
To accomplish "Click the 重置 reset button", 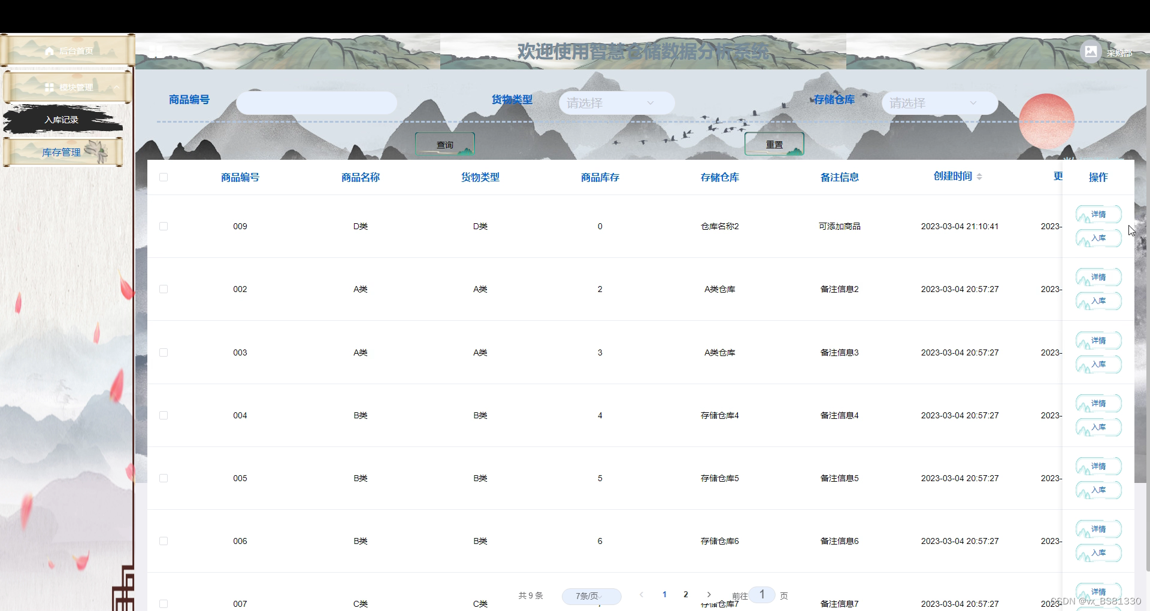I will [774, 144].
